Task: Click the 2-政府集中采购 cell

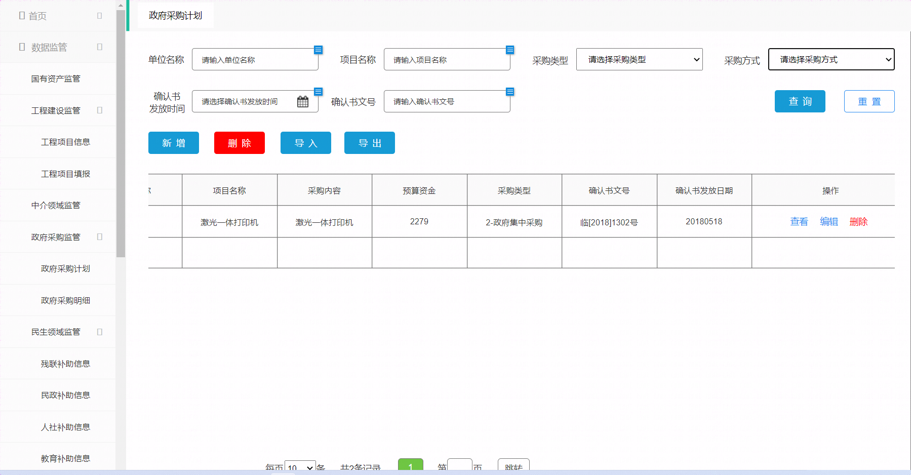Action: 514,222
